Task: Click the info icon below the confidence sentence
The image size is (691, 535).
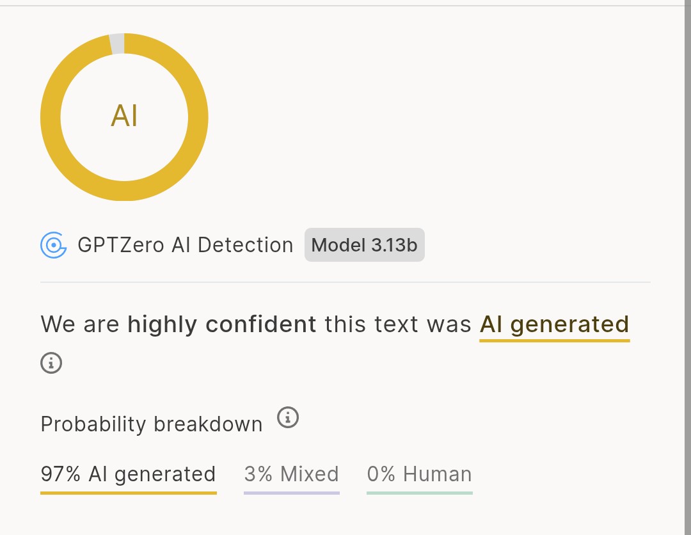Action: [x=51, y=363]
